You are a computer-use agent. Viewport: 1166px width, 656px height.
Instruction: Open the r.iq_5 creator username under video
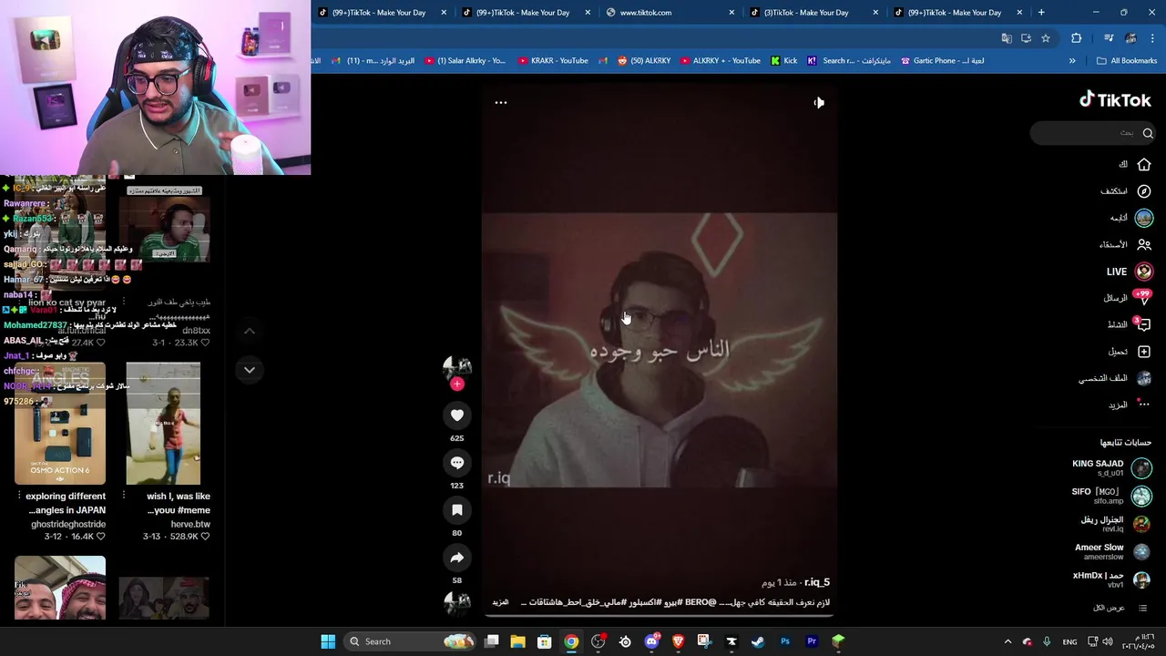point(816,582)
